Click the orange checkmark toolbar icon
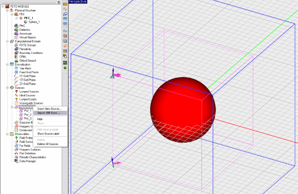 click(x=65, y=46)
